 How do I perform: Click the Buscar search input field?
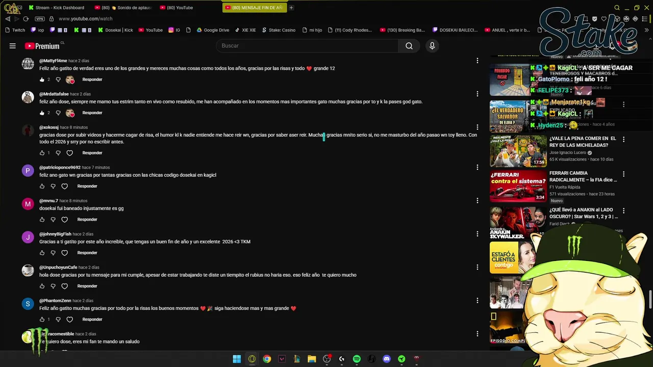click(x=308, y=46)
